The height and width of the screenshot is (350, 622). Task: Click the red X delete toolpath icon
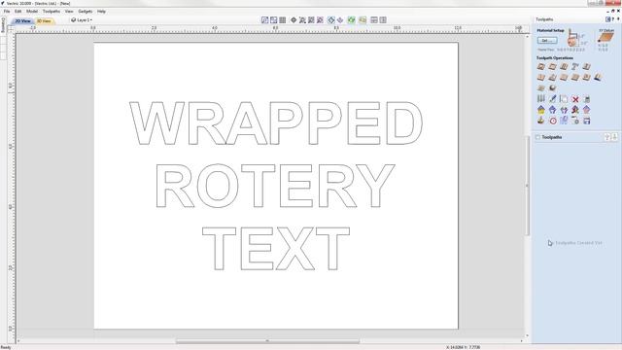(x=575, y=99)
